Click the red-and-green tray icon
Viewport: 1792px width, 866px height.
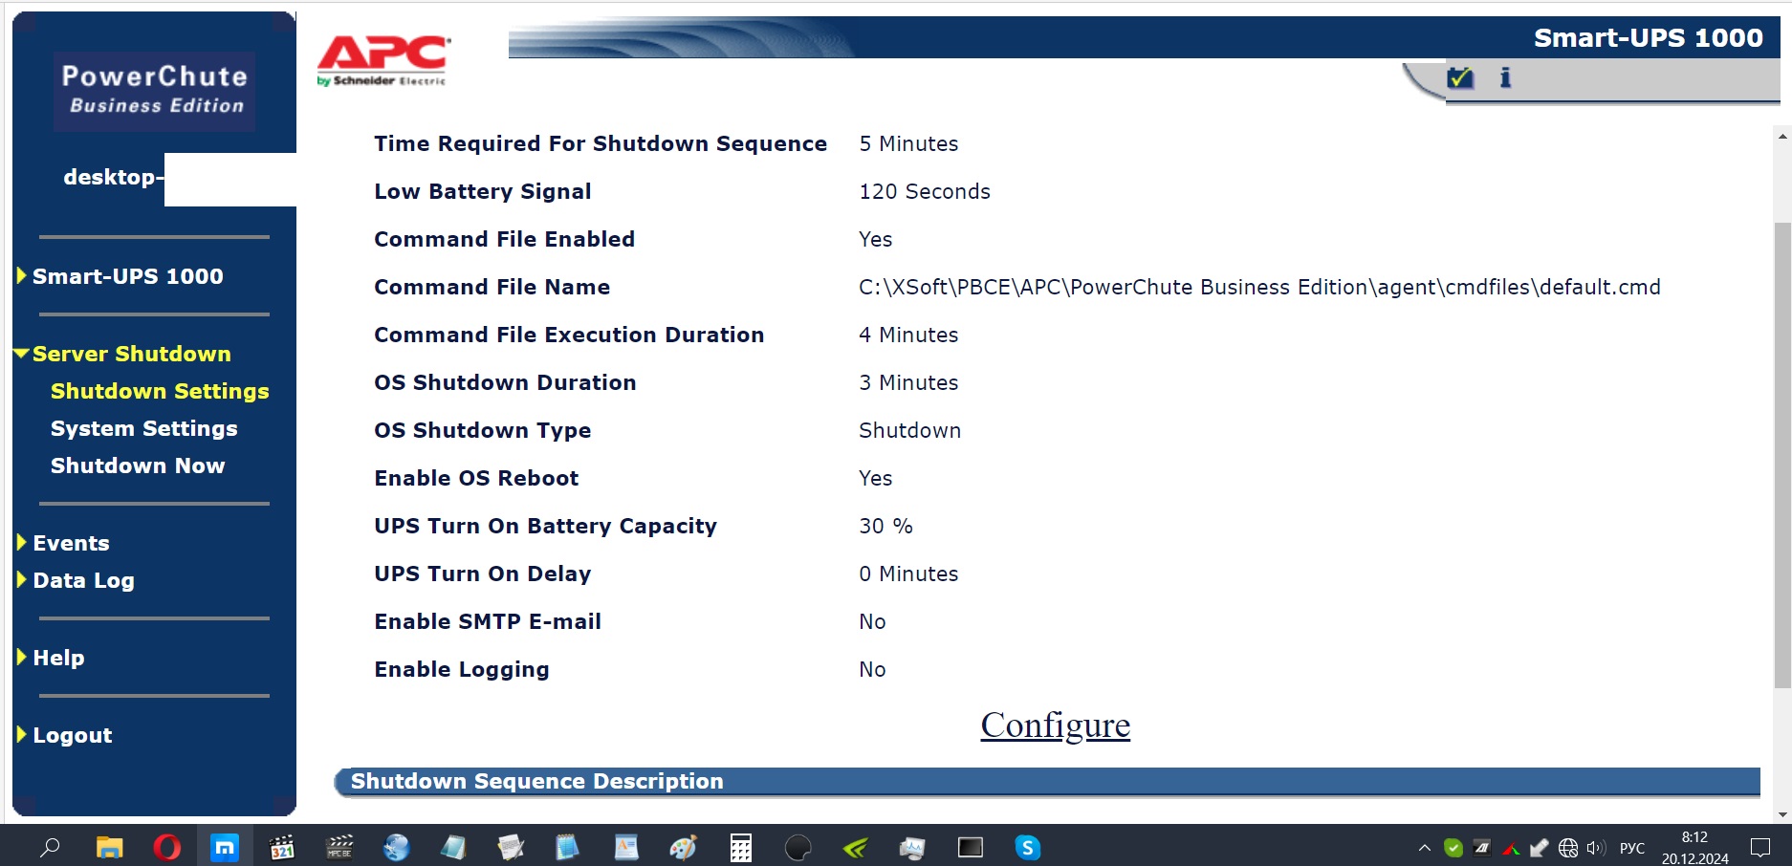pos(1511,848)
